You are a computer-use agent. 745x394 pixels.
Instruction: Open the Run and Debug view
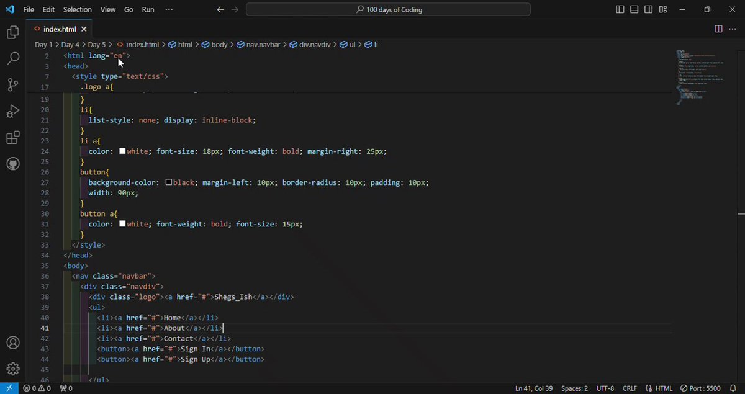pos(12,112)
